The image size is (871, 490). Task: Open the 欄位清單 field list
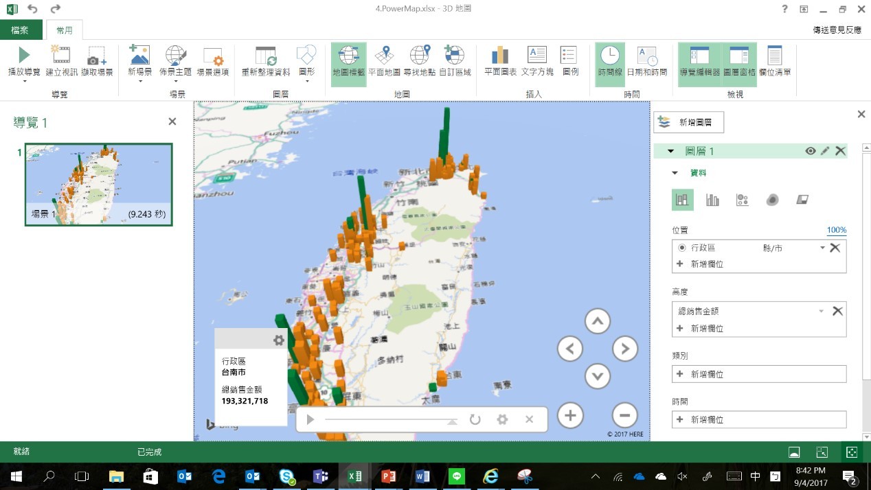[x=775, y=62]
